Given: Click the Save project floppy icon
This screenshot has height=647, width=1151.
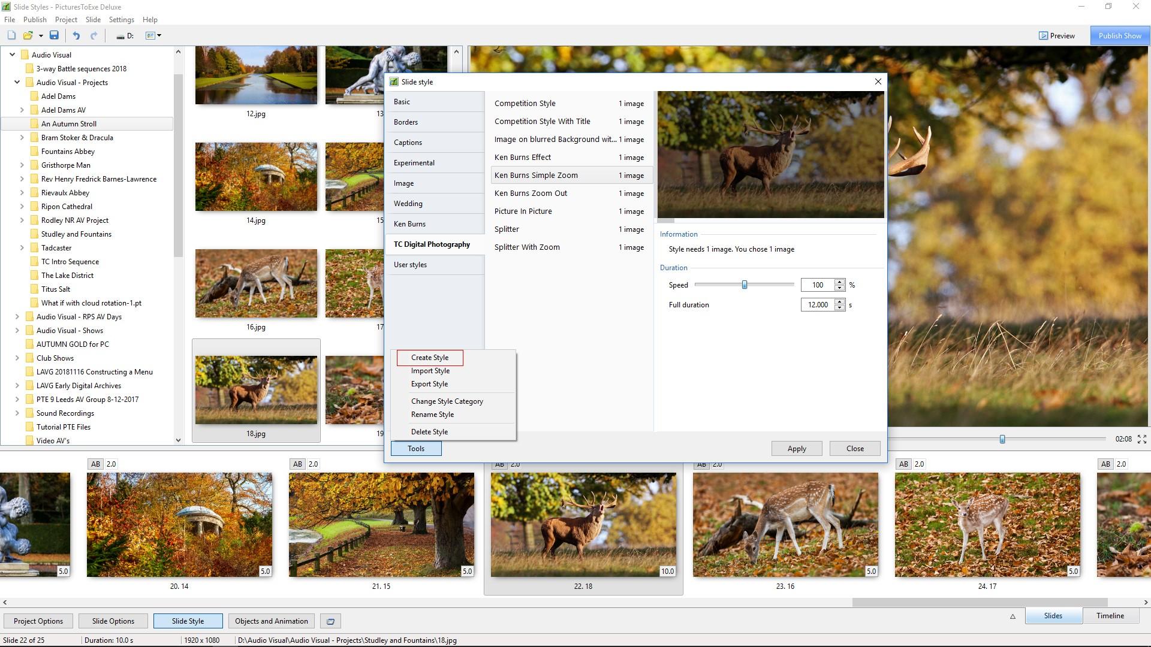Looking at the screenshot, I should pyautogui.click(x=54, y=35).
